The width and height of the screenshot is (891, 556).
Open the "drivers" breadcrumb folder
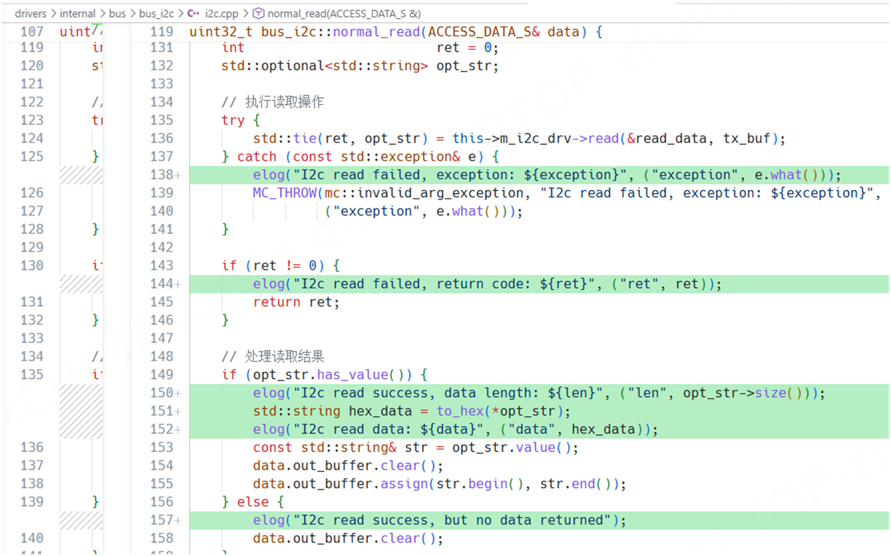31,14
